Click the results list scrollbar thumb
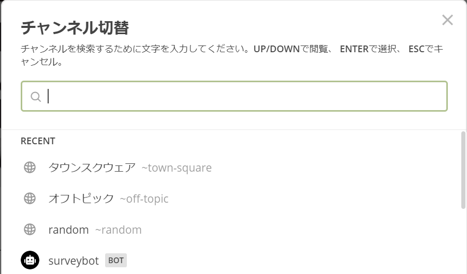The image size is (467, 274). 463,170
